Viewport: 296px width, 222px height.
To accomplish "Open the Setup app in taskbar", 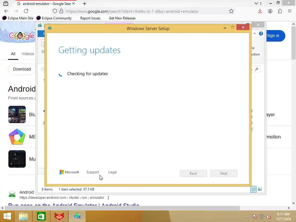I will click(x=77, y=216).
